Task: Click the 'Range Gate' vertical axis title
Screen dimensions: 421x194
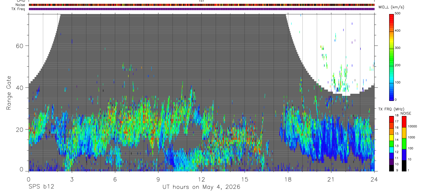Action: pos(9,93)
